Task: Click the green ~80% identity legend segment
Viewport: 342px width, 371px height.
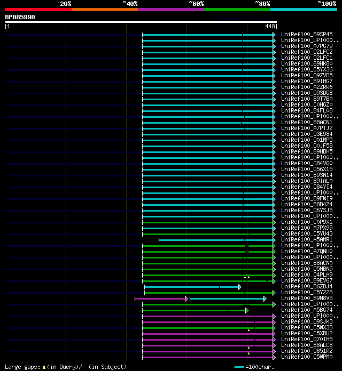Action: click(237, 10)
